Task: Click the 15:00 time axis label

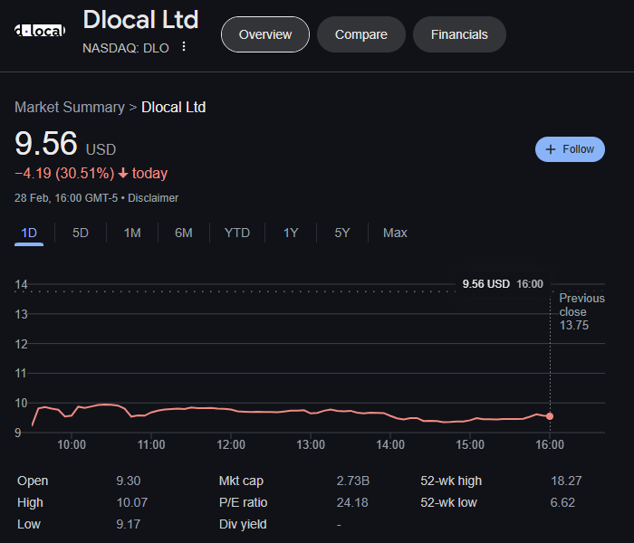Action: click(x=470, y=445)
